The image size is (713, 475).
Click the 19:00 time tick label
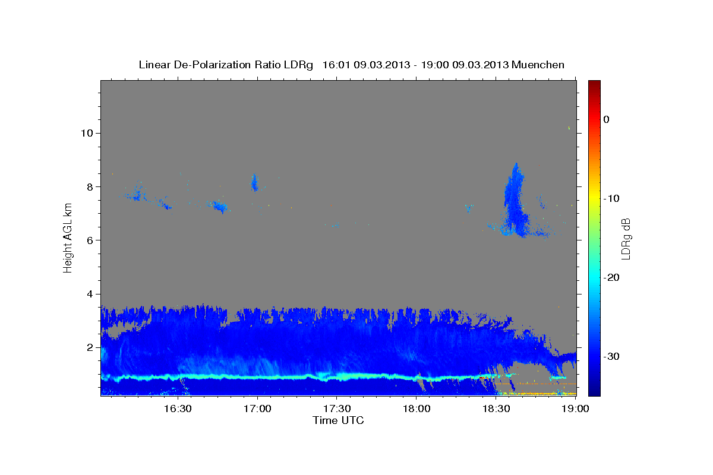click(x=575, y=408)
